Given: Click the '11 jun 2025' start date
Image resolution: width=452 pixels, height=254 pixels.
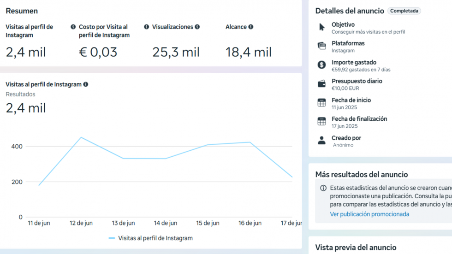Looking at the screenshot, I should [x=344, y=107].
